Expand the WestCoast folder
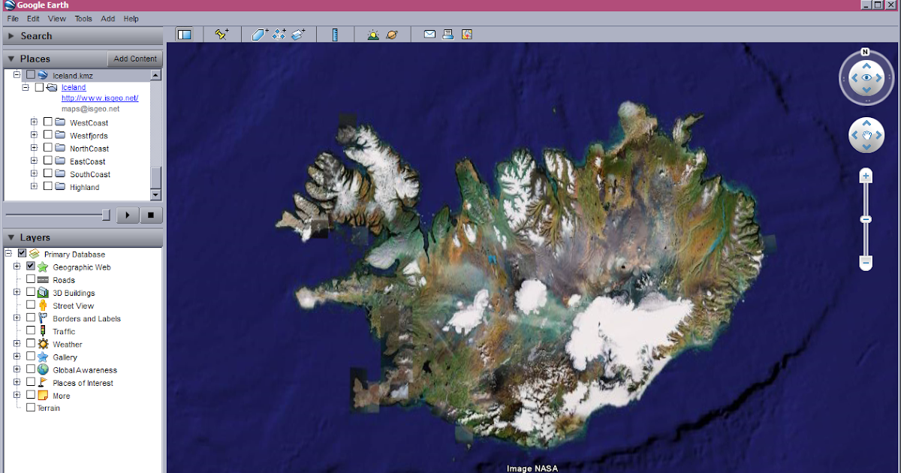The height and width of the screenshot is (473, 901). tap(33, 122)
